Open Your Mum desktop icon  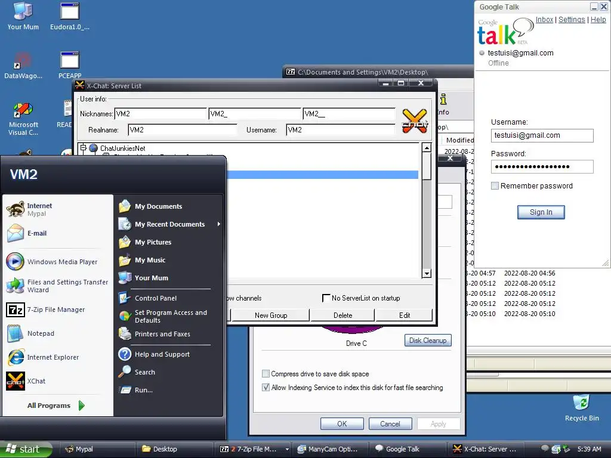23,16
